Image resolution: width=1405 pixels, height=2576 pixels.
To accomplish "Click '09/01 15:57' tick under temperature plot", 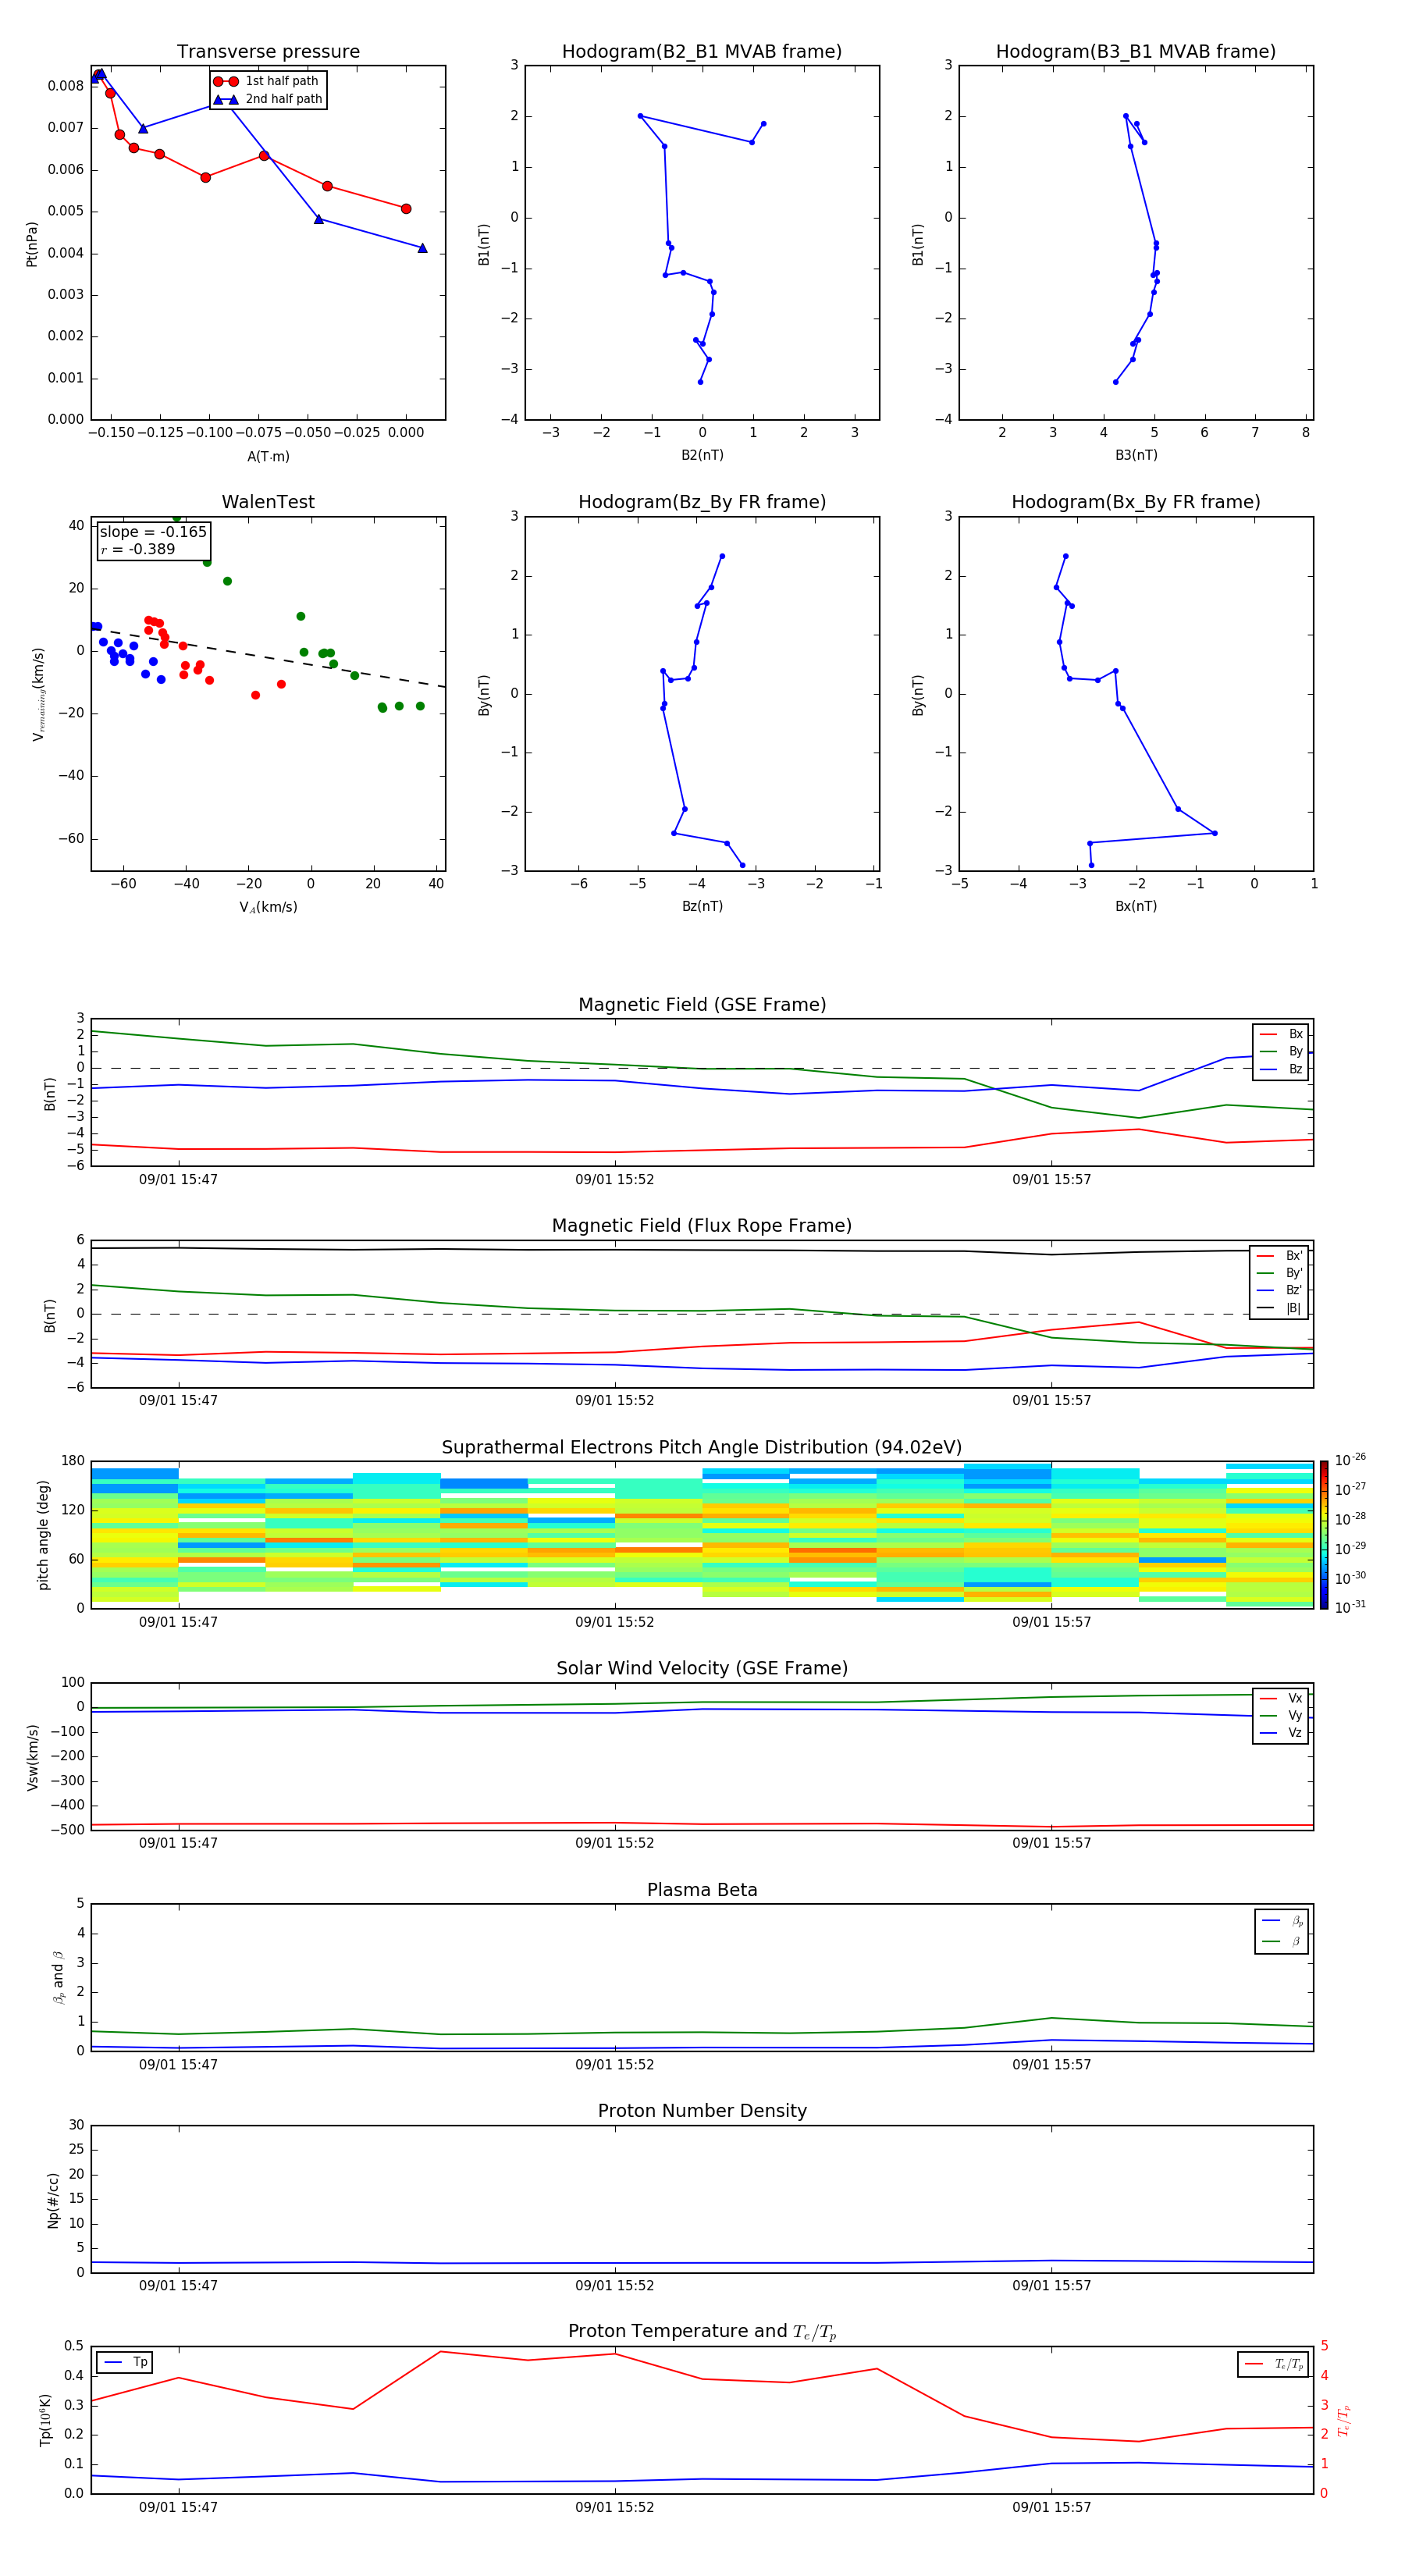I will [1051, 2507].
